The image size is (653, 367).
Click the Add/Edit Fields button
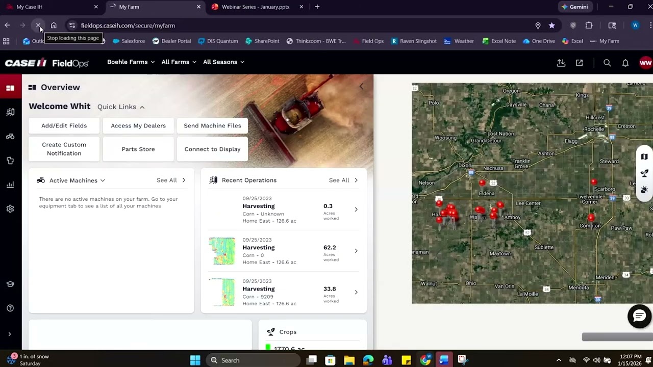pos(64,126)
